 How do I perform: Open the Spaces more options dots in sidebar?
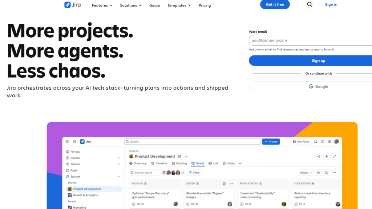click(119, 177)
